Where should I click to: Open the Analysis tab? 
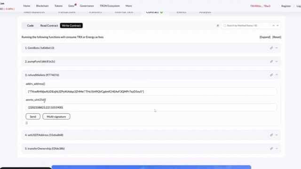(205, 12)
